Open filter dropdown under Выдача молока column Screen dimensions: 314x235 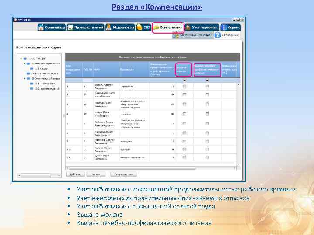click(184, 81)
